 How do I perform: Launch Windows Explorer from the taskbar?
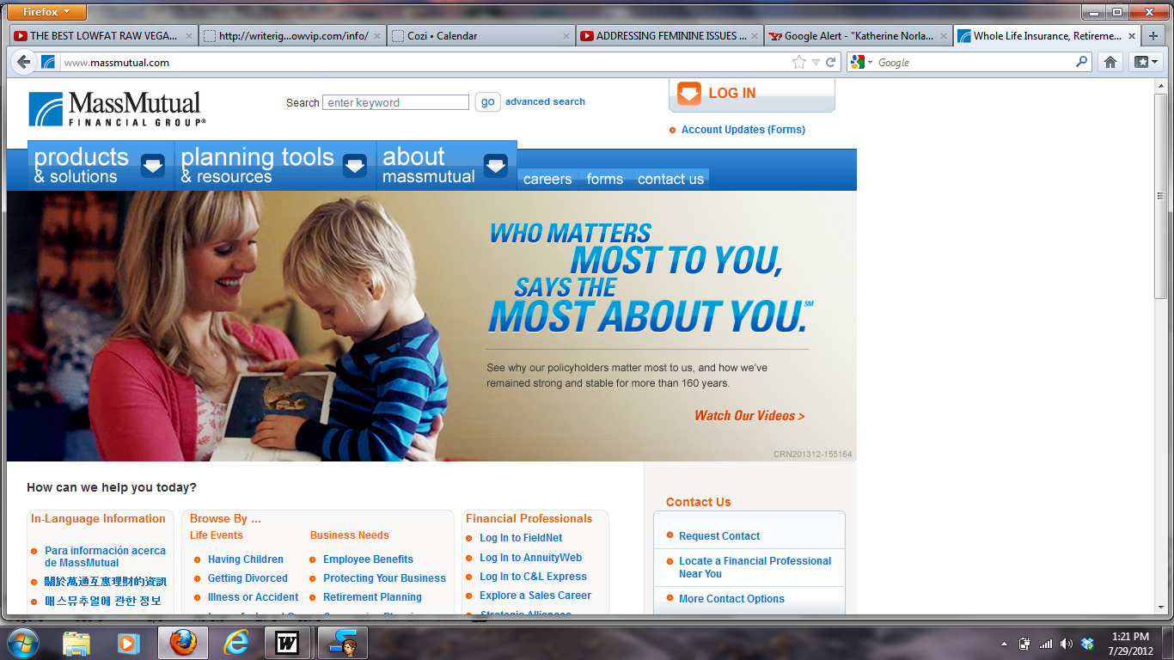(76, 643)
